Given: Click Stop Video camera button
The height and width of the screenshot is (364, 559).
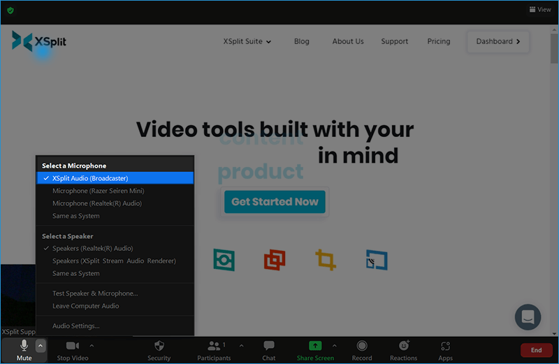Looking at the screenshot, I should (x=73, y=351).
